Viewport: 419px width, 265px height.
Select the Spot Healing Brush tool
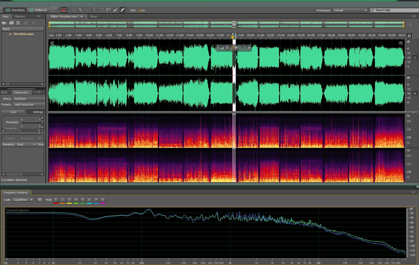(122, 10)
